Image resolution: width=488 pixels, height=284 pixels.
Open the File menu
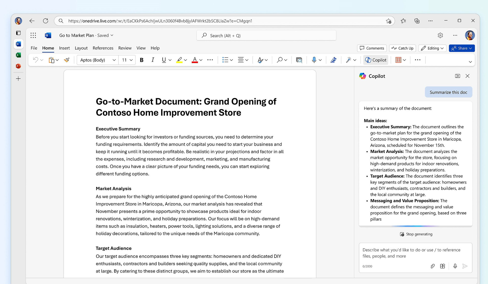34,48
